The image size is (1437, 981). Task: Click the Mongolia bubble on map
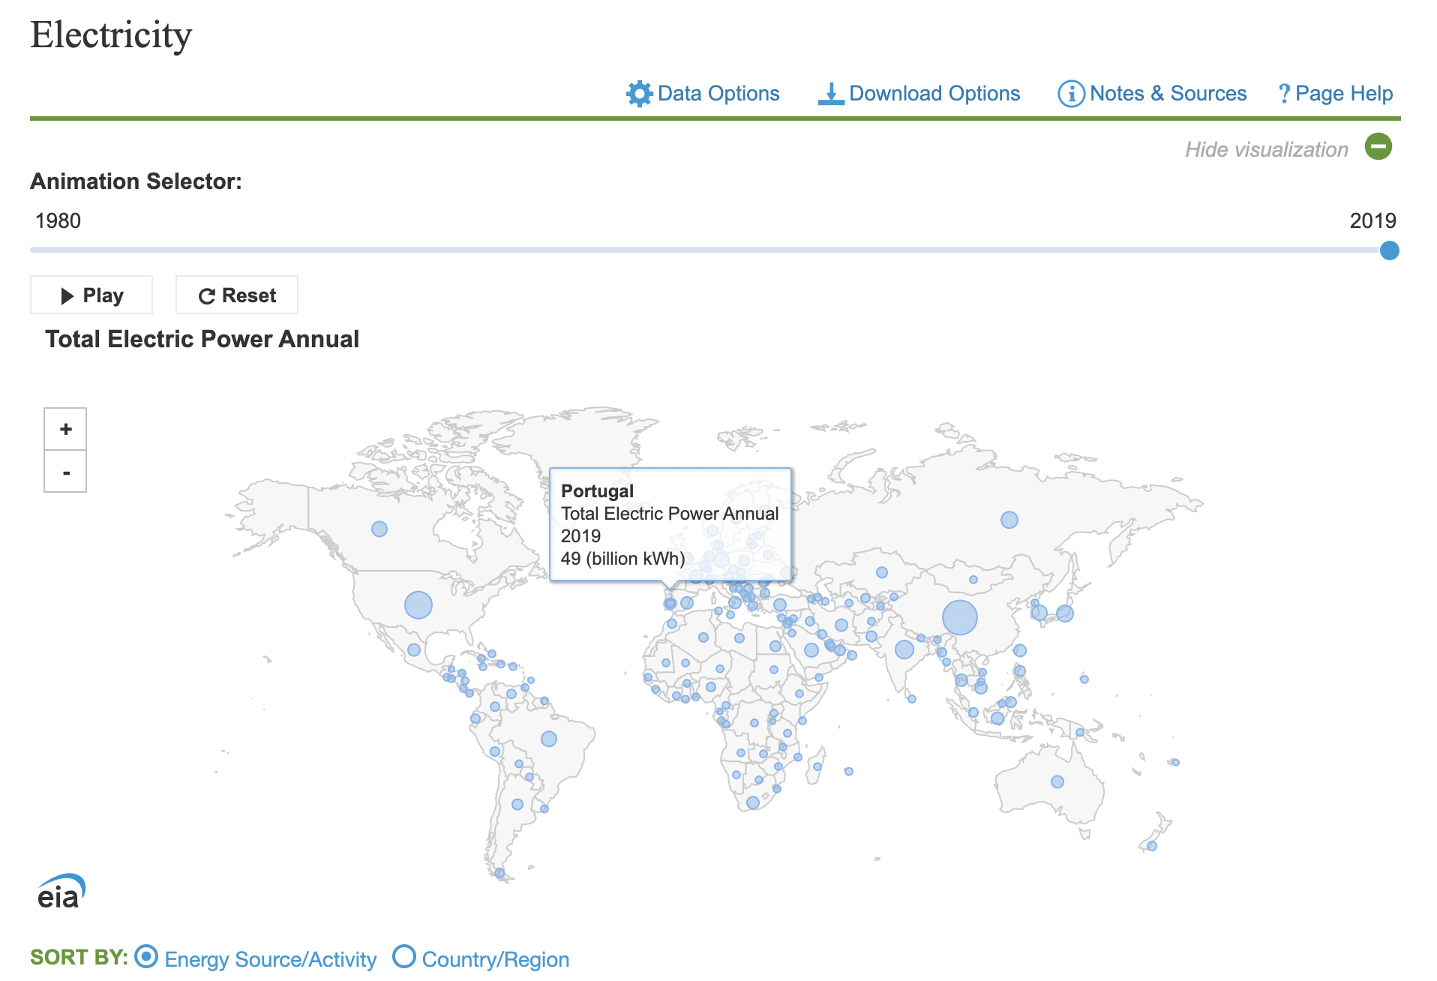(x=973, y=580)
